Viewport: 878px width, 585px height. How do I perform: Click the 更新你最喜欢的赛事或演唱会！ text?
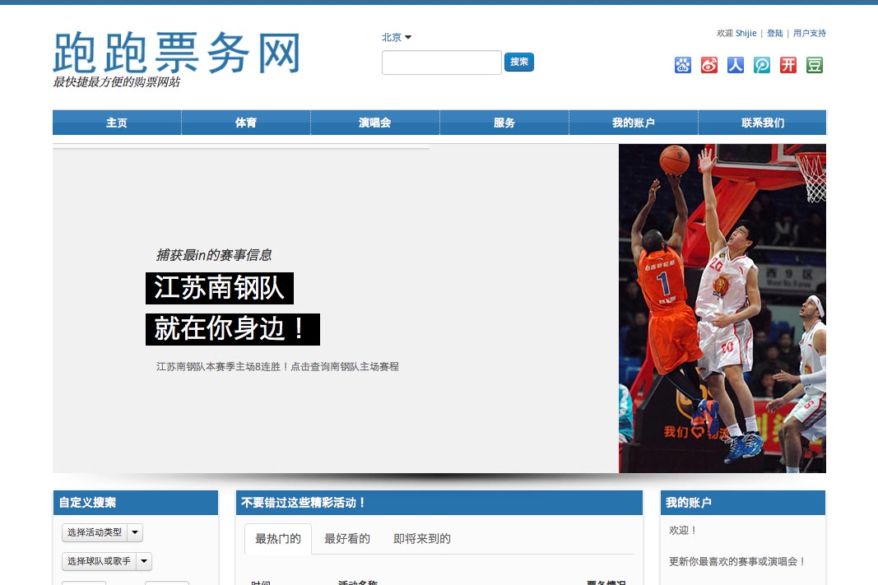pyautogui.click(x=737, y=561)
